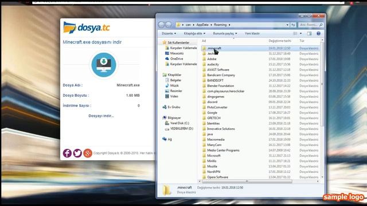This screenshot has width=367, height=206.
Task: Click the horizontal scrollbar in file list
Action: (247, 181)
